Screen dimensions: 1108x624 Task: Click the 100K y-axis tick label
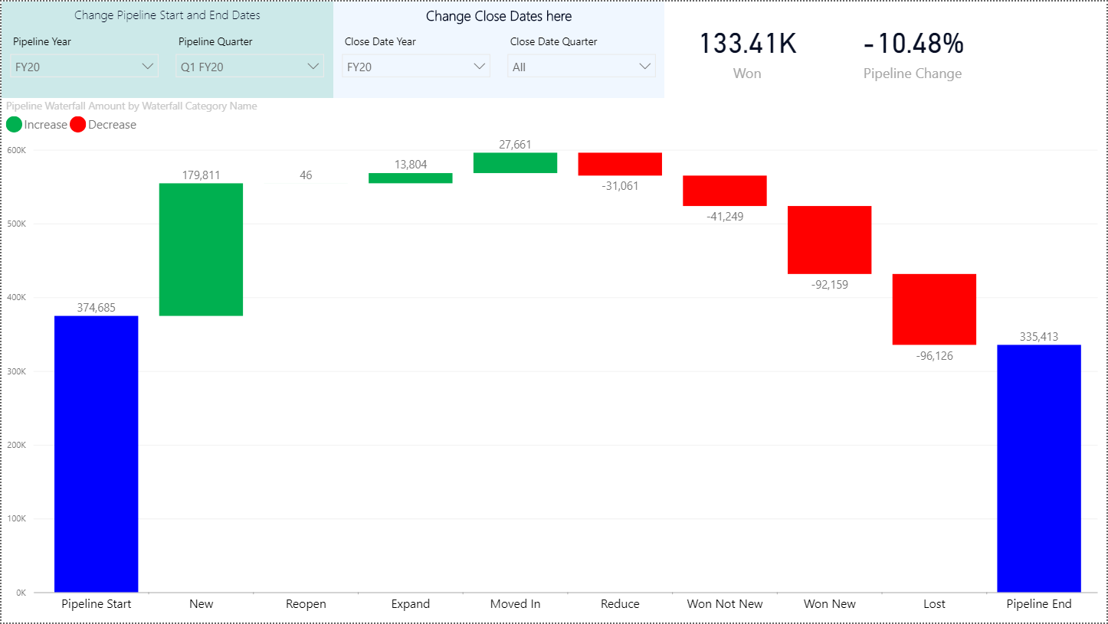click(x=17, y=518)
